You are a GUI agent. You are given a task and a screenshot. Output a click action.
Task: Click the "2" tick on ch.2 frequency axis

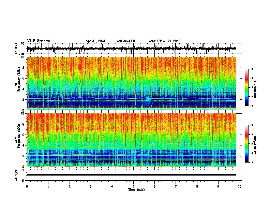click(x=24, y=156)
